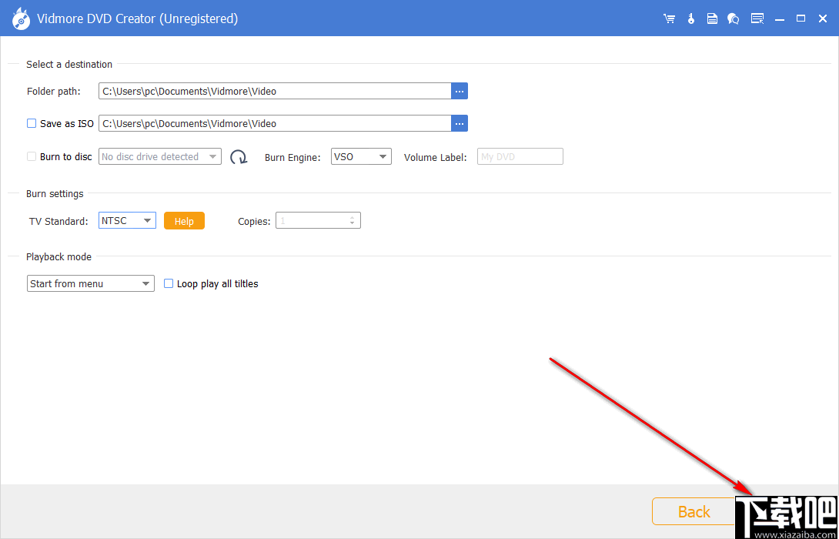
Task: Click the 'Burn Engine:' label
Action: pos(292,157)
